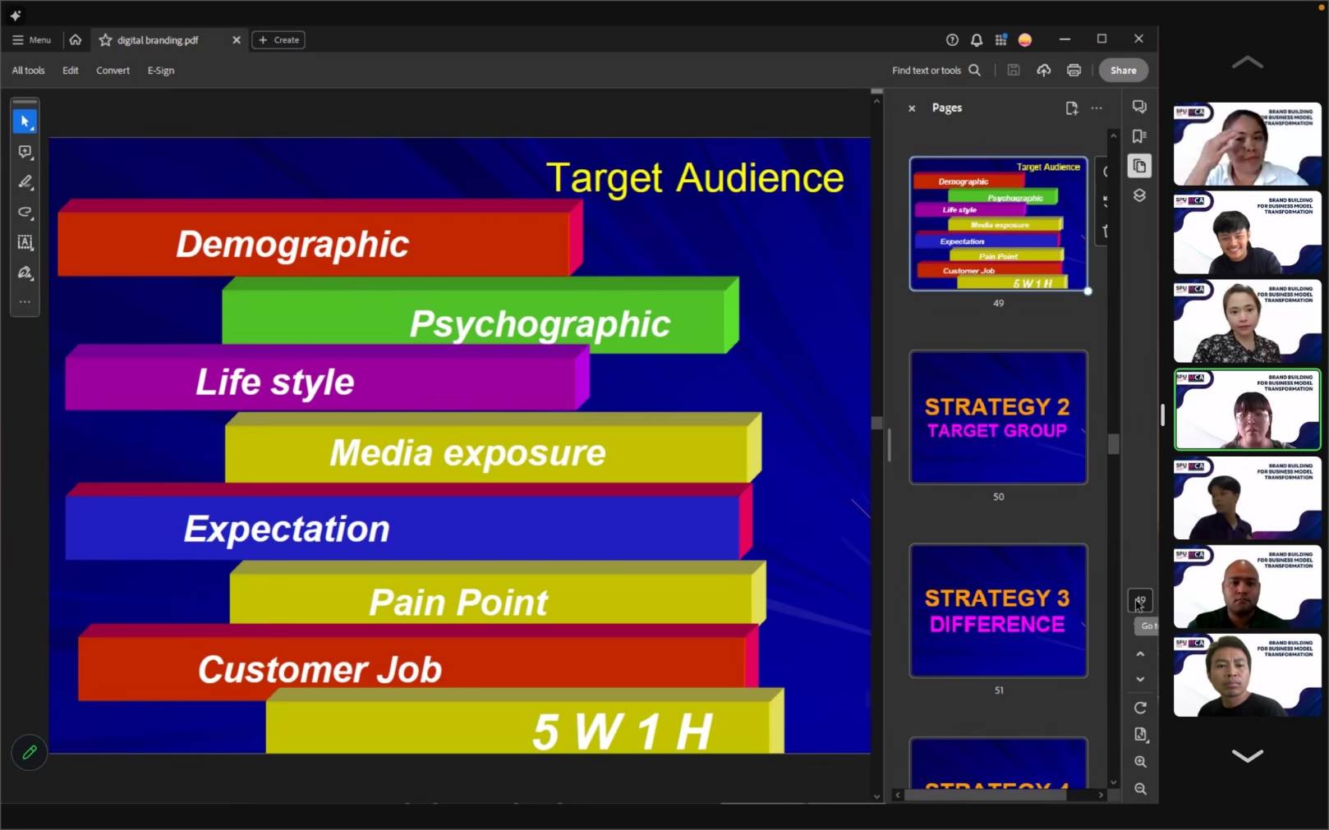Image resolution: width=1329 pixels, height=830 pixels.
Task: Click the sparkle icon at top-left
Action: [16, 15]
